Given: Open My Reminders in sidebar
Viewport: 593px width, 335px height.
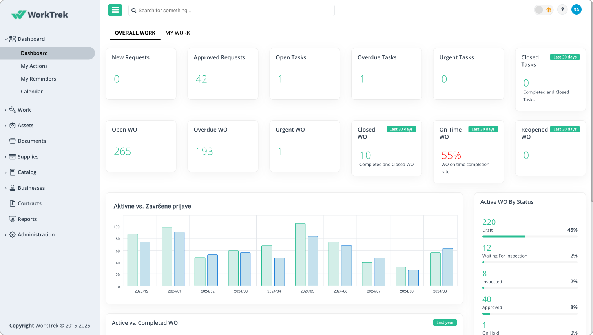Looking at the screenshot, I should coord(38,79).
